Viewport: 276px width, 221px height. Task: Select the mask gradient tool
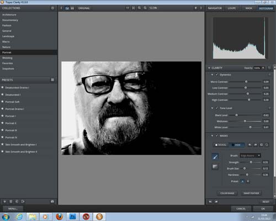pyautogui.click(x=215, y=167)
